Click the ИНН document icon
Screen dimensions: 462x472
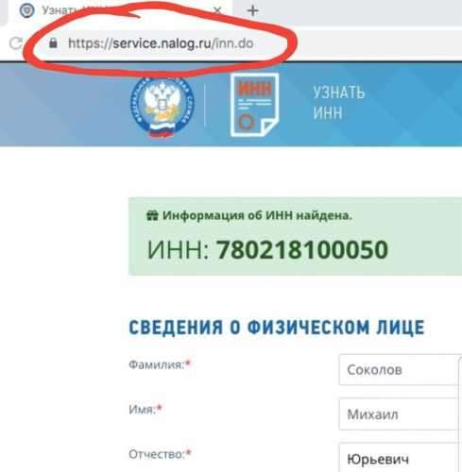[x=254, y=105]
